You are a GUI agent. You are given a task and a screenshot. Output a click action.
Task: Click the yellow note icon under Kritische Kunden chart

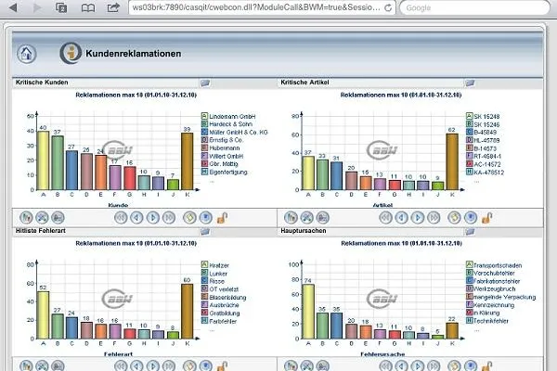pos(189,217)
